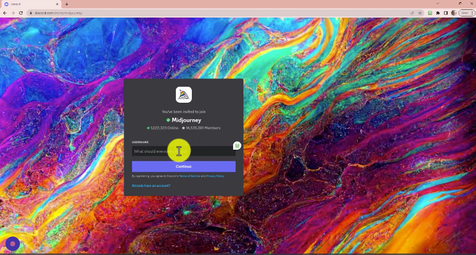Open the Privacy Policy link
Screen dimensions: 476x255
[215, 176]
